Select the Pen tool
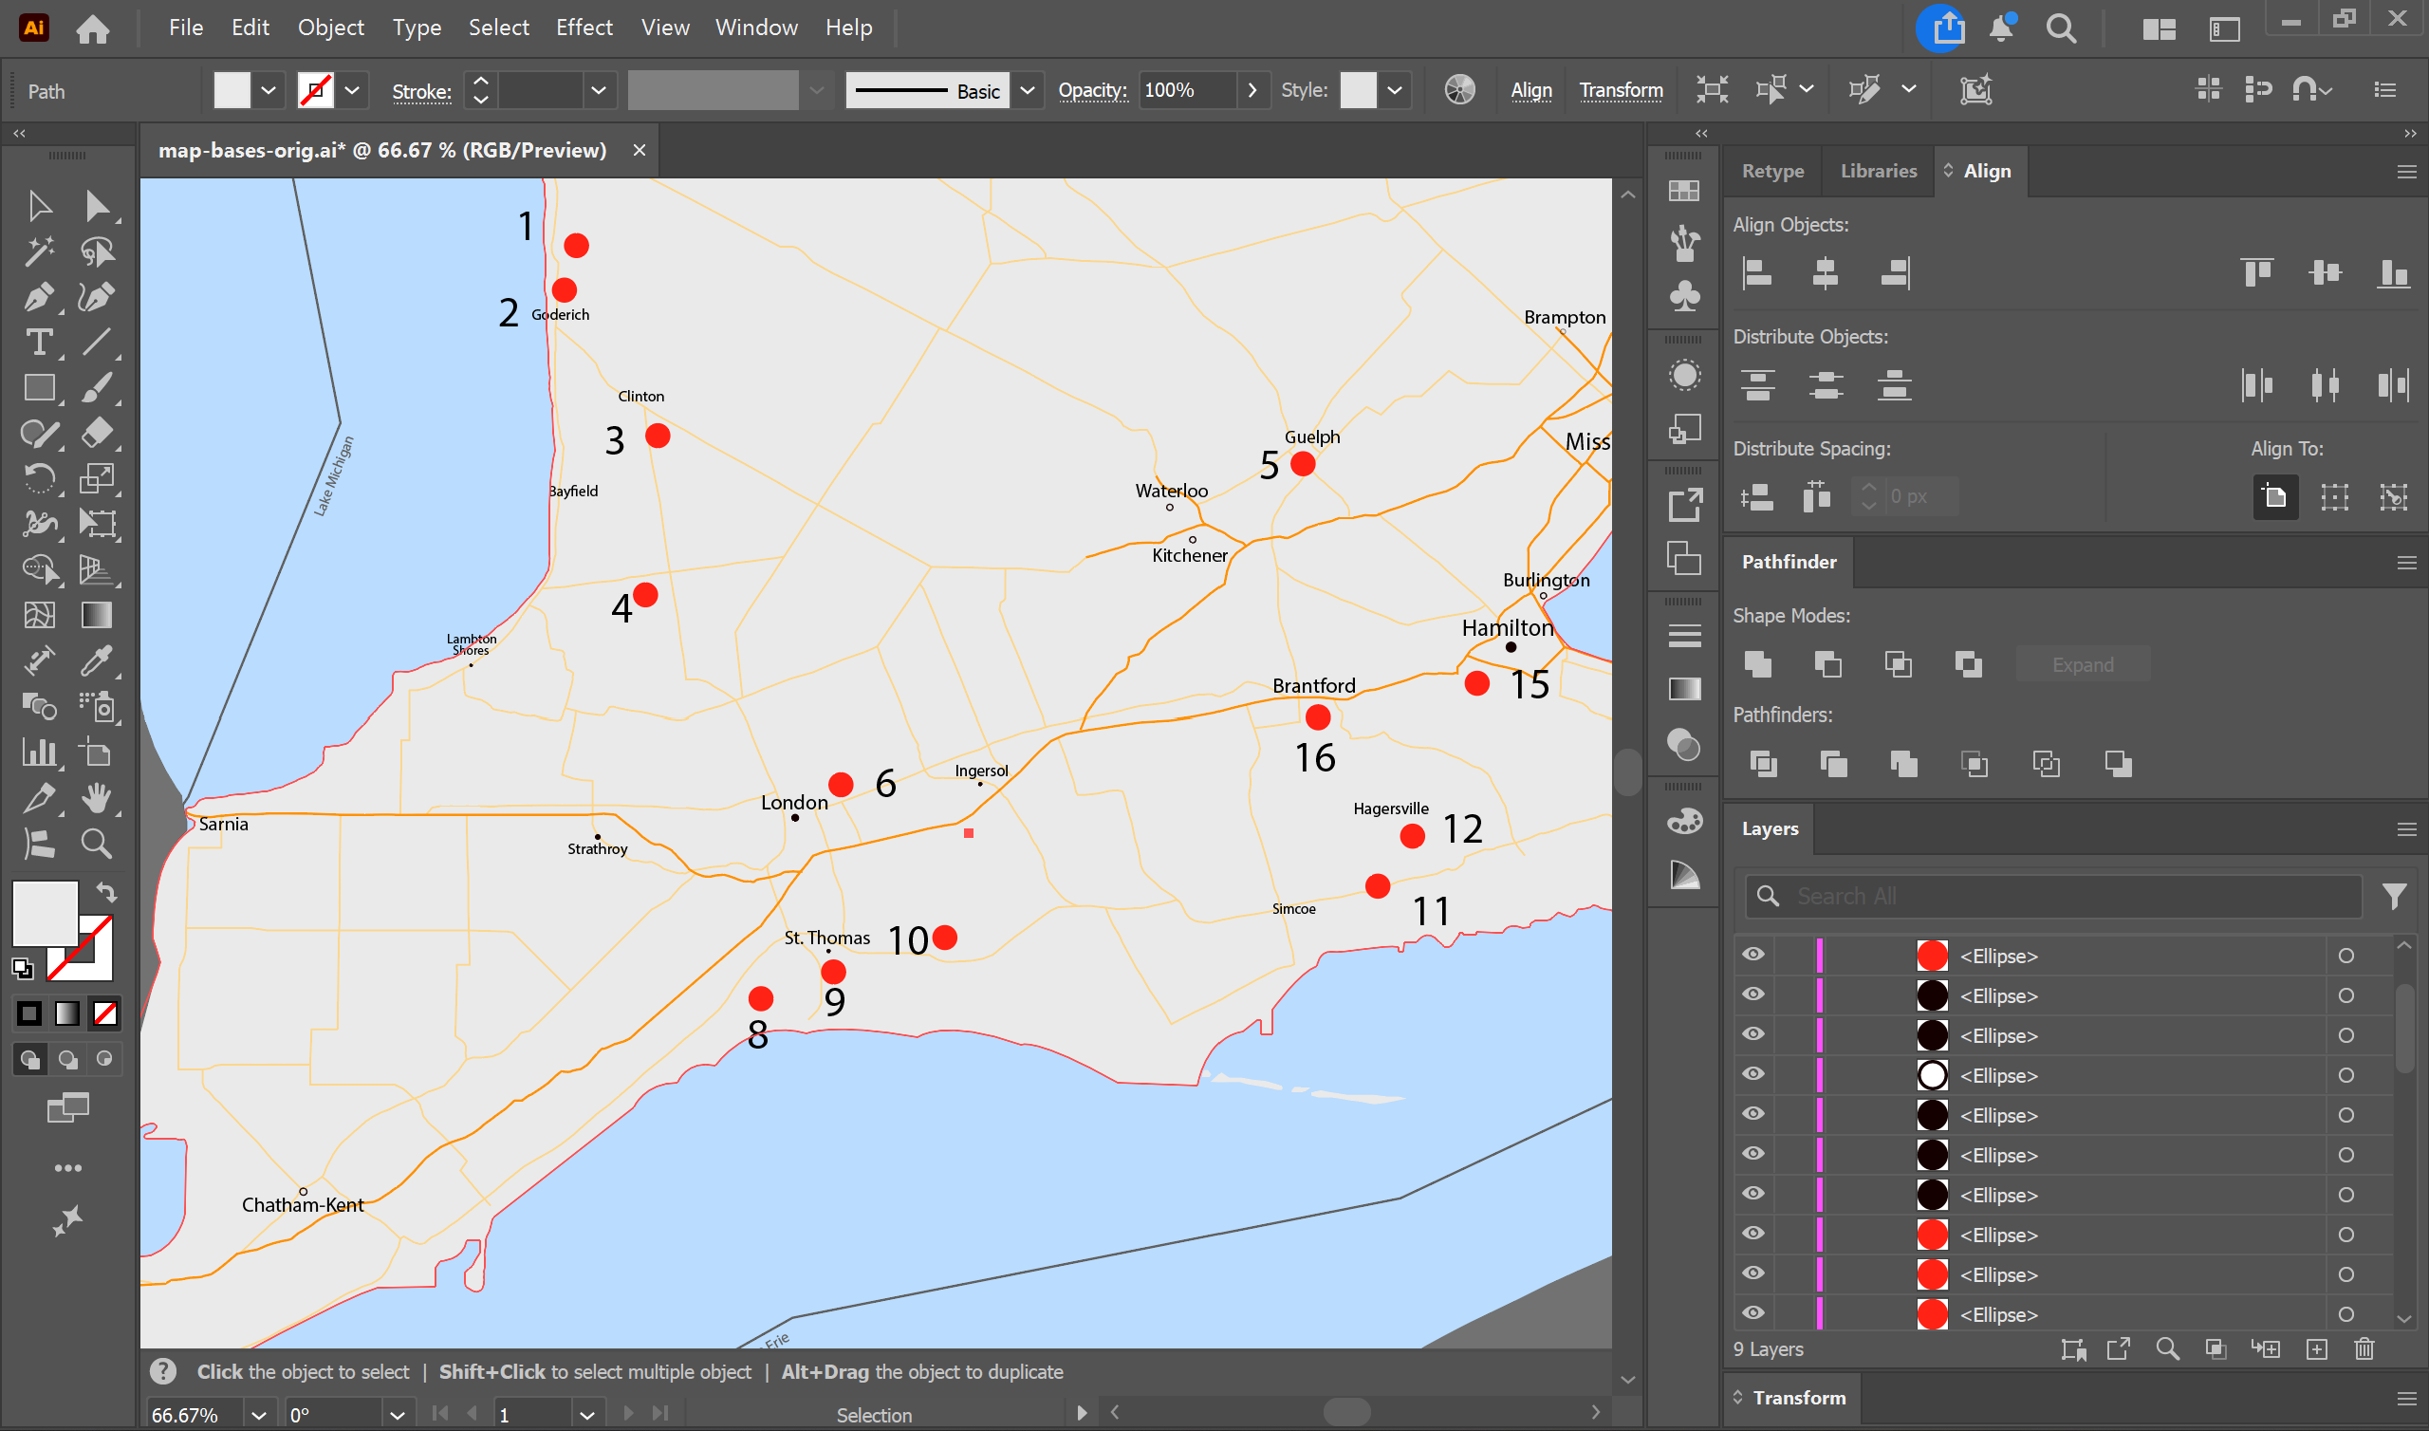The height and width of the screenshot is (1431, 2429). coord(39,296)
